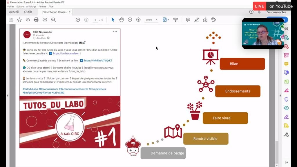Image resolution: width=297 pixels, height=167 pixels.
Task: Zoom out with minus button
Action: 130,20
